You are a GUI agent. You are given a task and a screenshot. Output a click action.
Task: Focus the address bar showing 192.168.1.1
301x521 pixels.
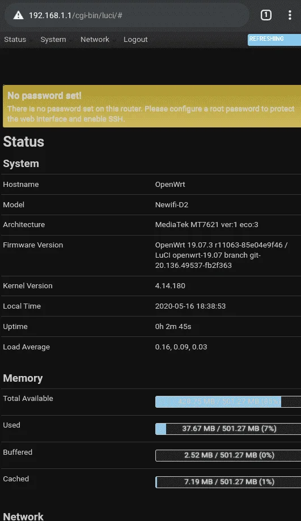coord(127,15)
